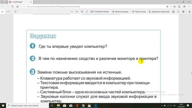The height and width of the screenshot is (108, 192).
Task: Open the action center notifications
Action: click(188, 105)
